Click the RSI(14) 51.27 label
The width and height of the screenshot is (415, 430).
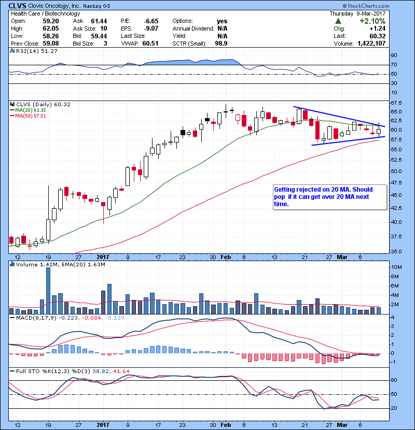pyautogui.click(x=36, y=51)
